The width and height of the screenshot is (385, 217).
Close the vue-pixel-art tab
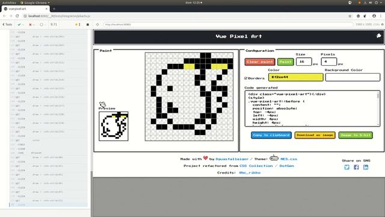46,8
